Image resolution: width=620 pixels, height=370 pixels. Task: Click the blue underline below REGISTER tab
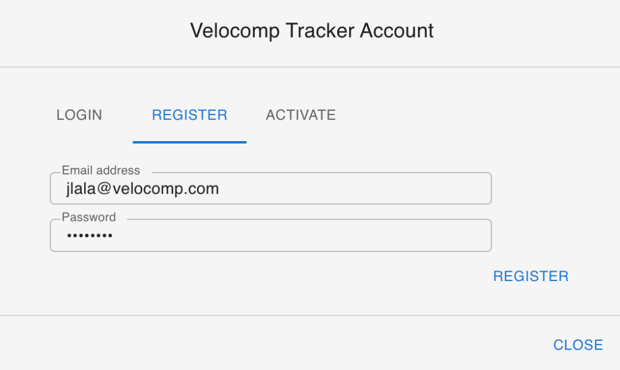pos(190,142)
